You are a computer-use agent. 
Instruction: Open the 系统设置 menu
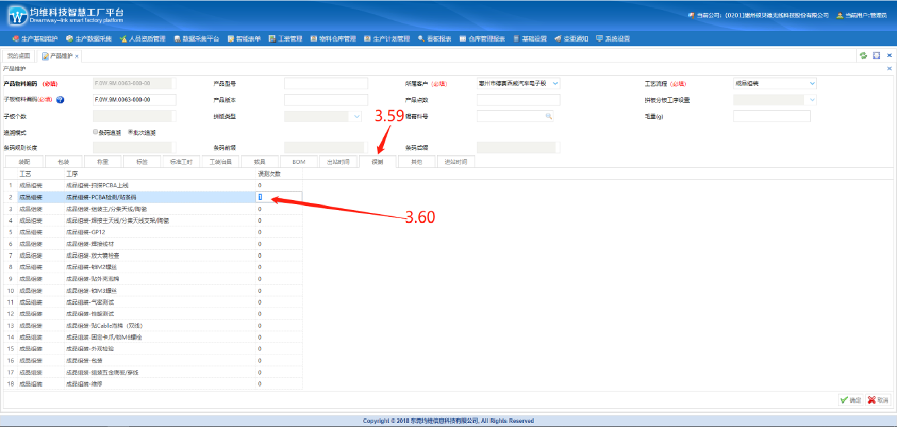(613, 39)
